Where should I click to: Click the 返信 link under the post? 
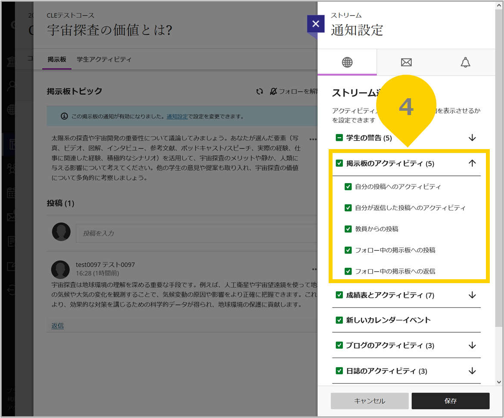point(58,326)
